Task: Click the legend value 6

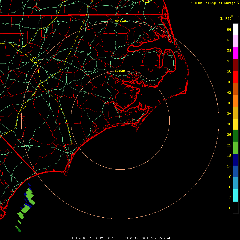Action: coord(230,187)
